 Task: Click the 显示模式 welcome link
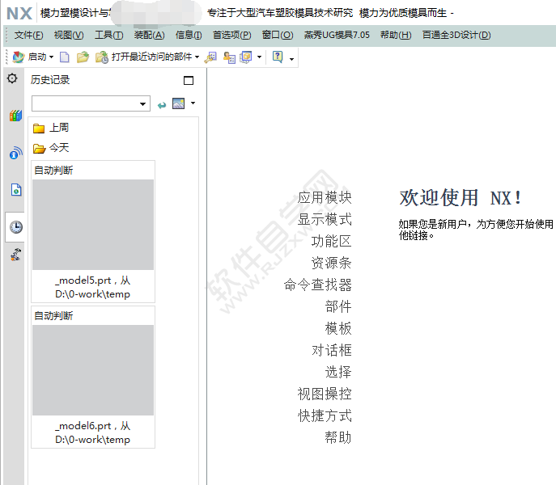324,219
